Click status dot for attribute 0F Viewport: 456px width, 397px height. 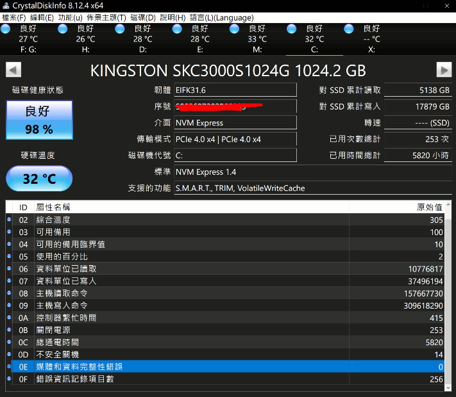(9, 378)
